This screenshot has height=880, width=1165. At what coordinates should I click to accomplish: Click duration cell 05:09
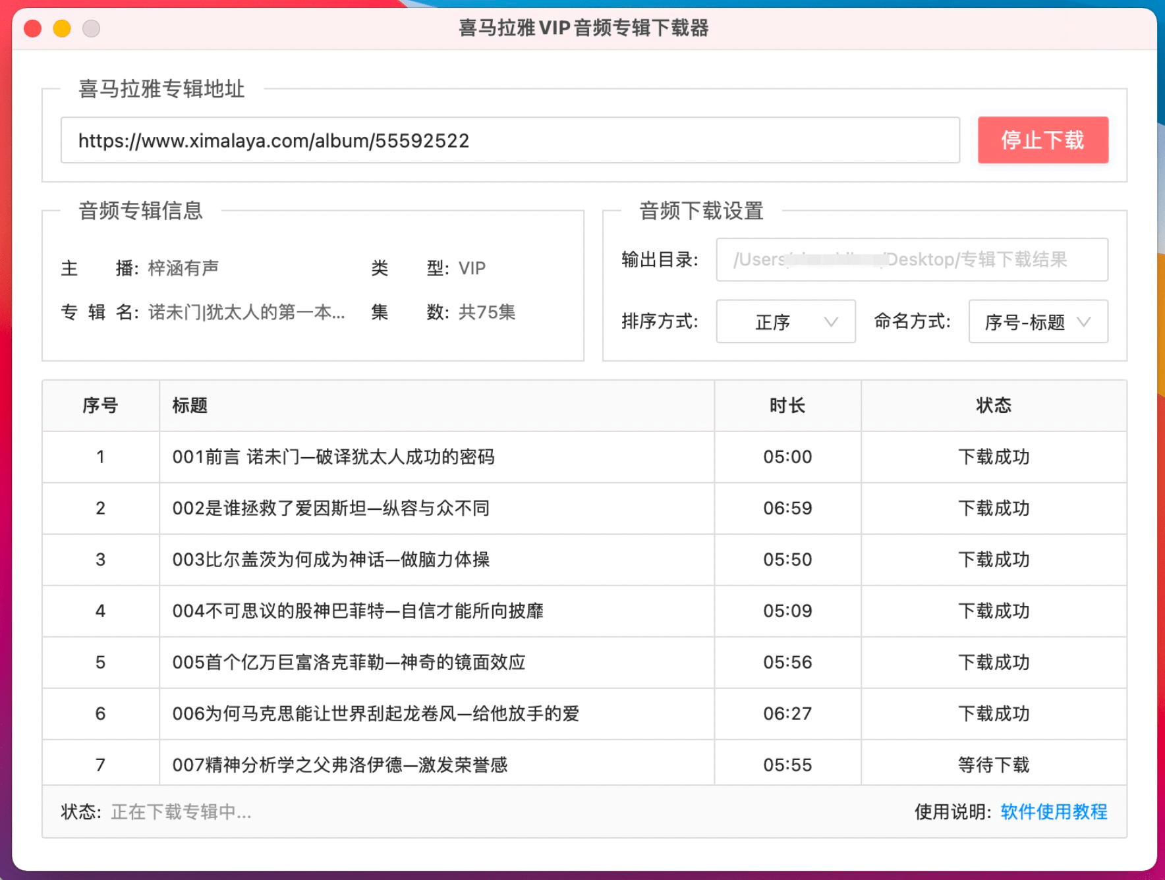(787, 611)
